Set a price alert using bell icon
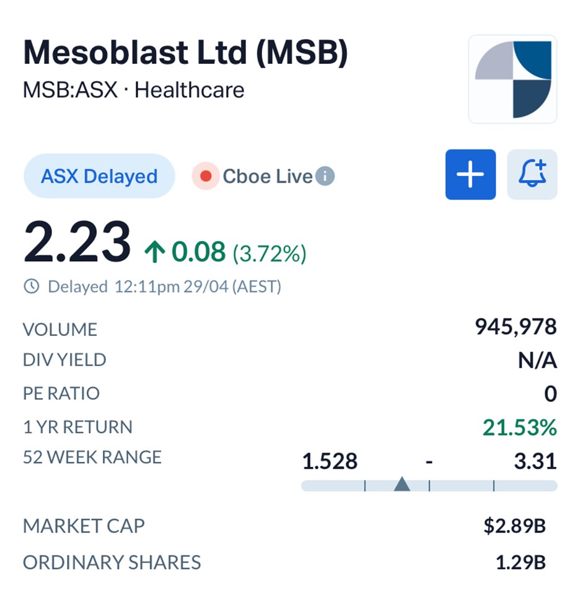This screenshot has width=580, height=605. [x=532, y=175]
